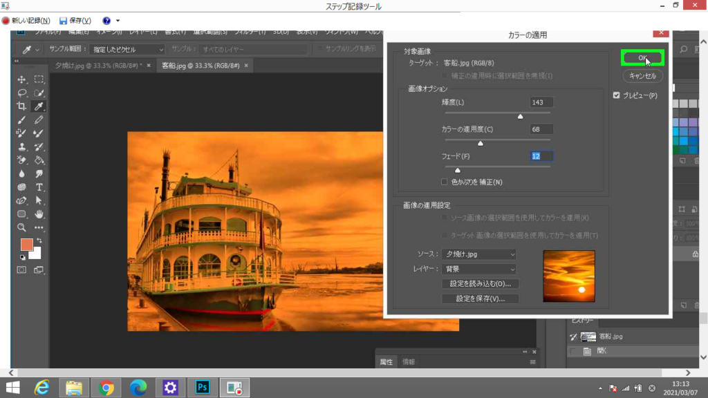Select the Hand tool
Viewport: 708px width, 398px height.
(39, 214)
